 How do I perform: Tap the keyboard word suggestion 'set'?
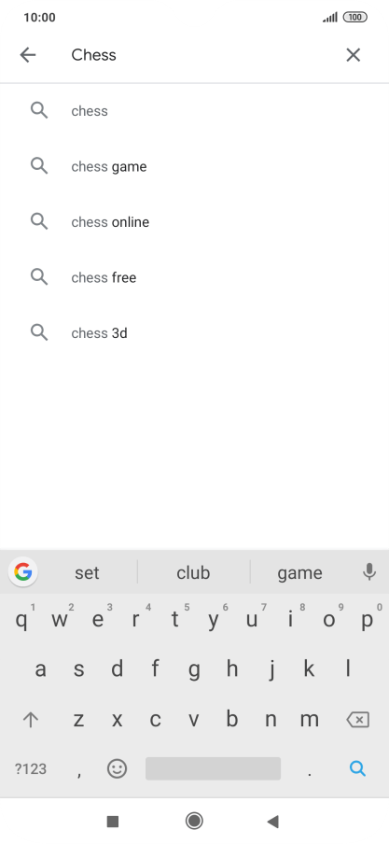pos(87,572)
